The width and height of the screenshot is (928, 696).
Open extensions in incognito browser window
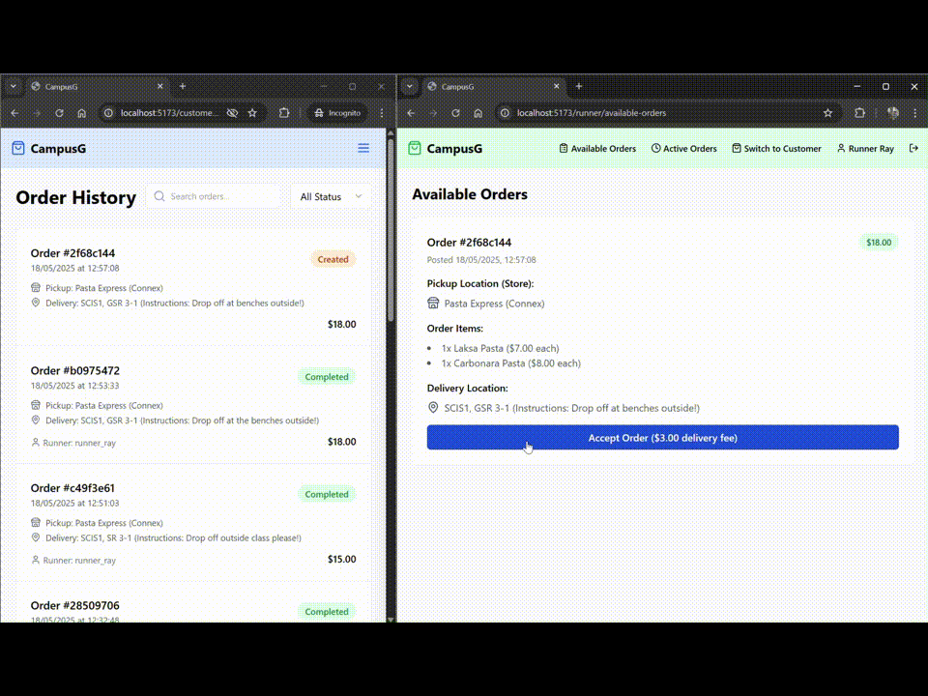coord(284,113)
